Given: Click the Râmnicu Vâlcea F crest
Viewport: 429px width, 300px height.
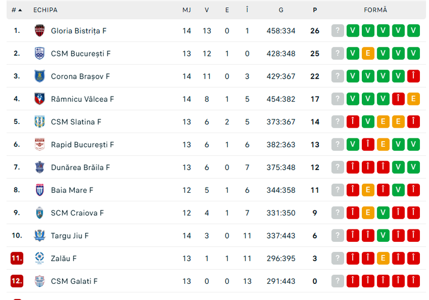Looking at the screenshot, I should (x=40, y=99).
